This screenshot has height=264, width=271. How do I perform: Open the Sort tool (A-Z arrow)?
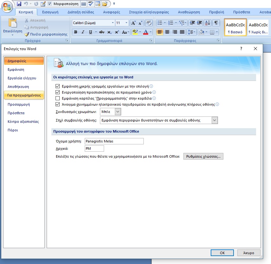click(x=208, y=23)
